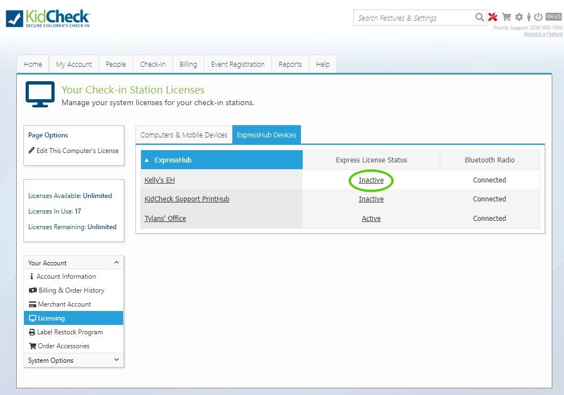
Task: Click the Billing & Order History money icon
Action: click(x=33, y=290)
